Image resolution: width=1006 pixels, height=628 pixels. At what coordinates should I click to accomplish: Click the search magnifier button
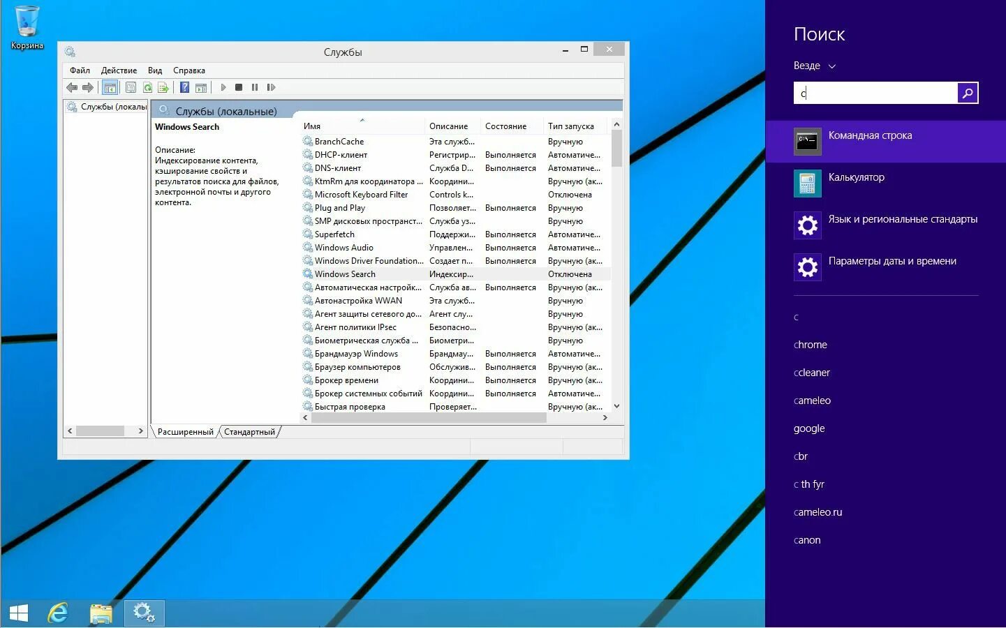pos(968,93)
